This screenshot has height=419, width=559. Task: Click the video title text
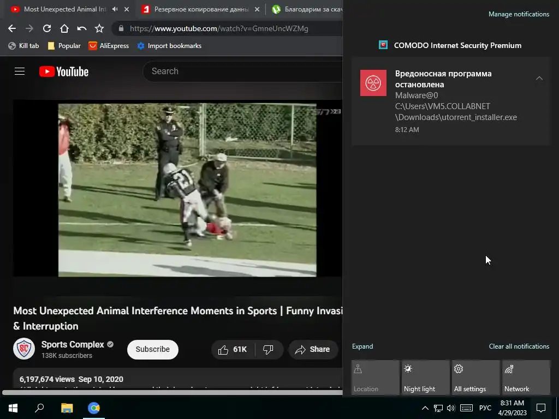(x=177, y=318)
